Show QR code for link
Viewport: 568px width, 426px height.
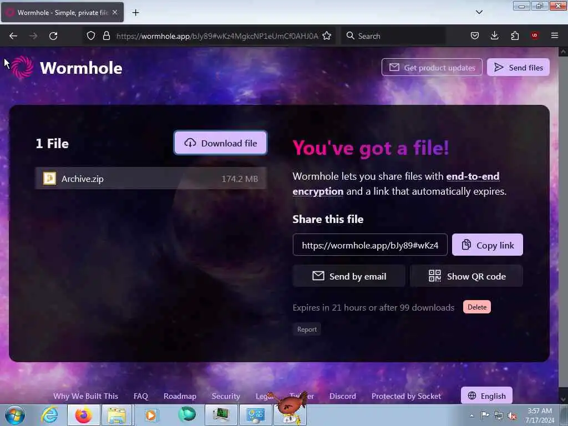click(x=466, y=276)
